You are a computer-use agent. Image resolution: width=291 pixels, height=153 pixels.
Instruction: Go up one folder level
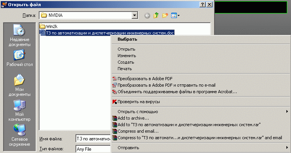156,15
